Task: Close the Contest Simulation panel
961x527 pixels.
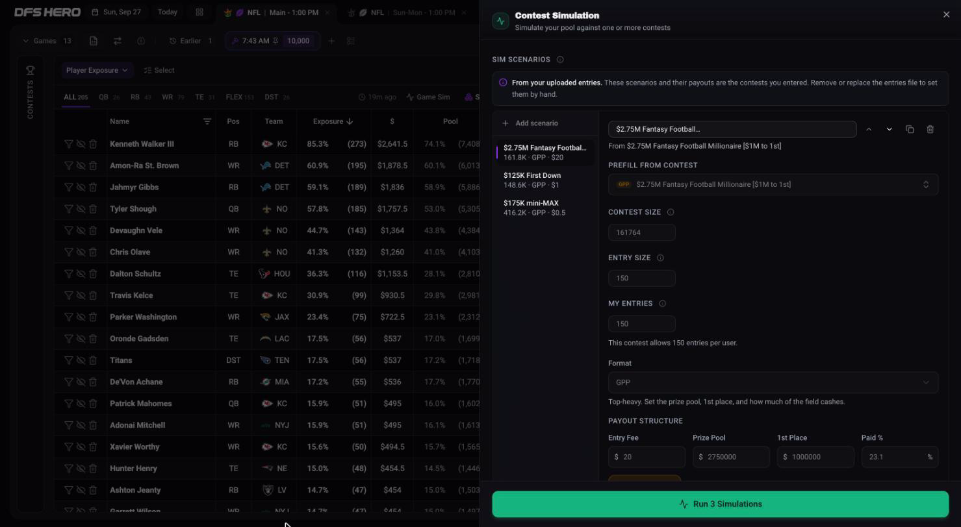Action: (x=946, y=14)
